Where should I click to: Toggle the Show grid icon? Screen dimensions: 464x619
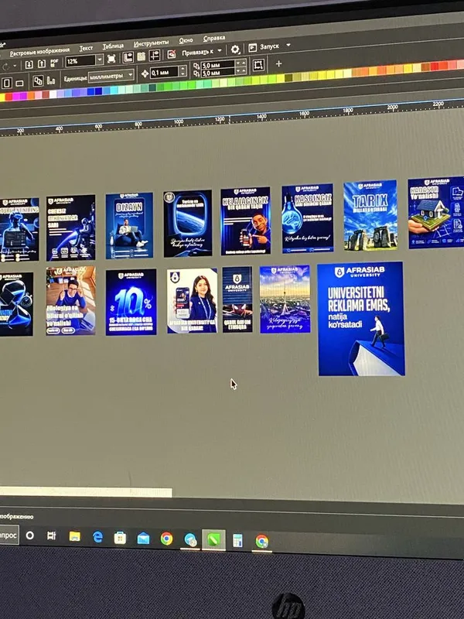click(142, 56)
